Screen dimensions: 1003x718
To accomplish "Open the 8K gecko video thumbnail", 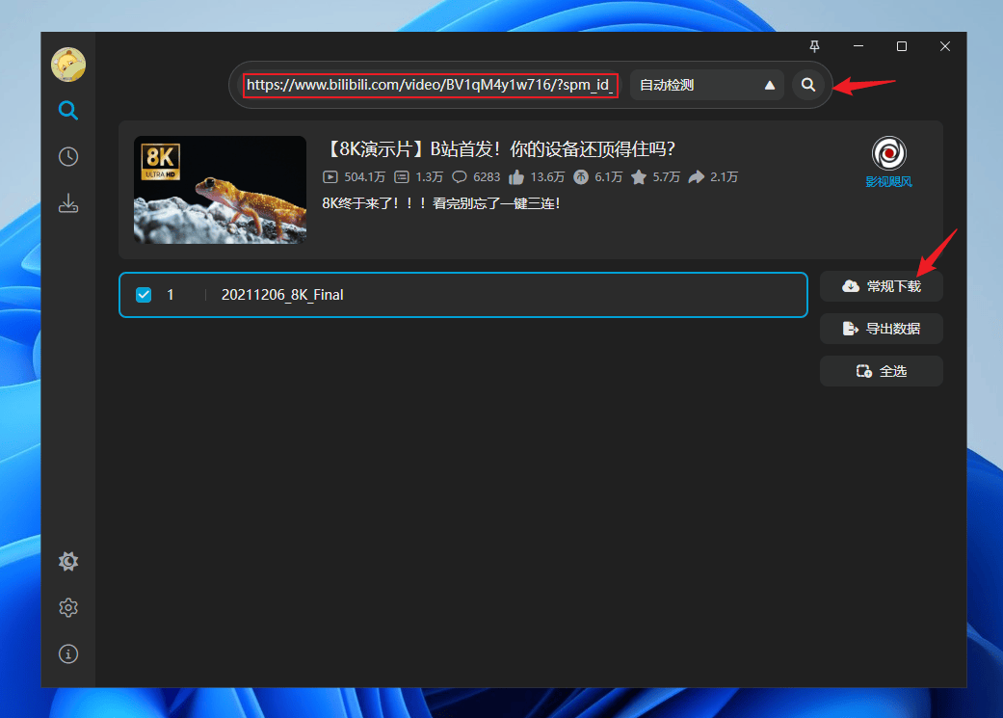I will pyautogui.click(x=220, y=190).
